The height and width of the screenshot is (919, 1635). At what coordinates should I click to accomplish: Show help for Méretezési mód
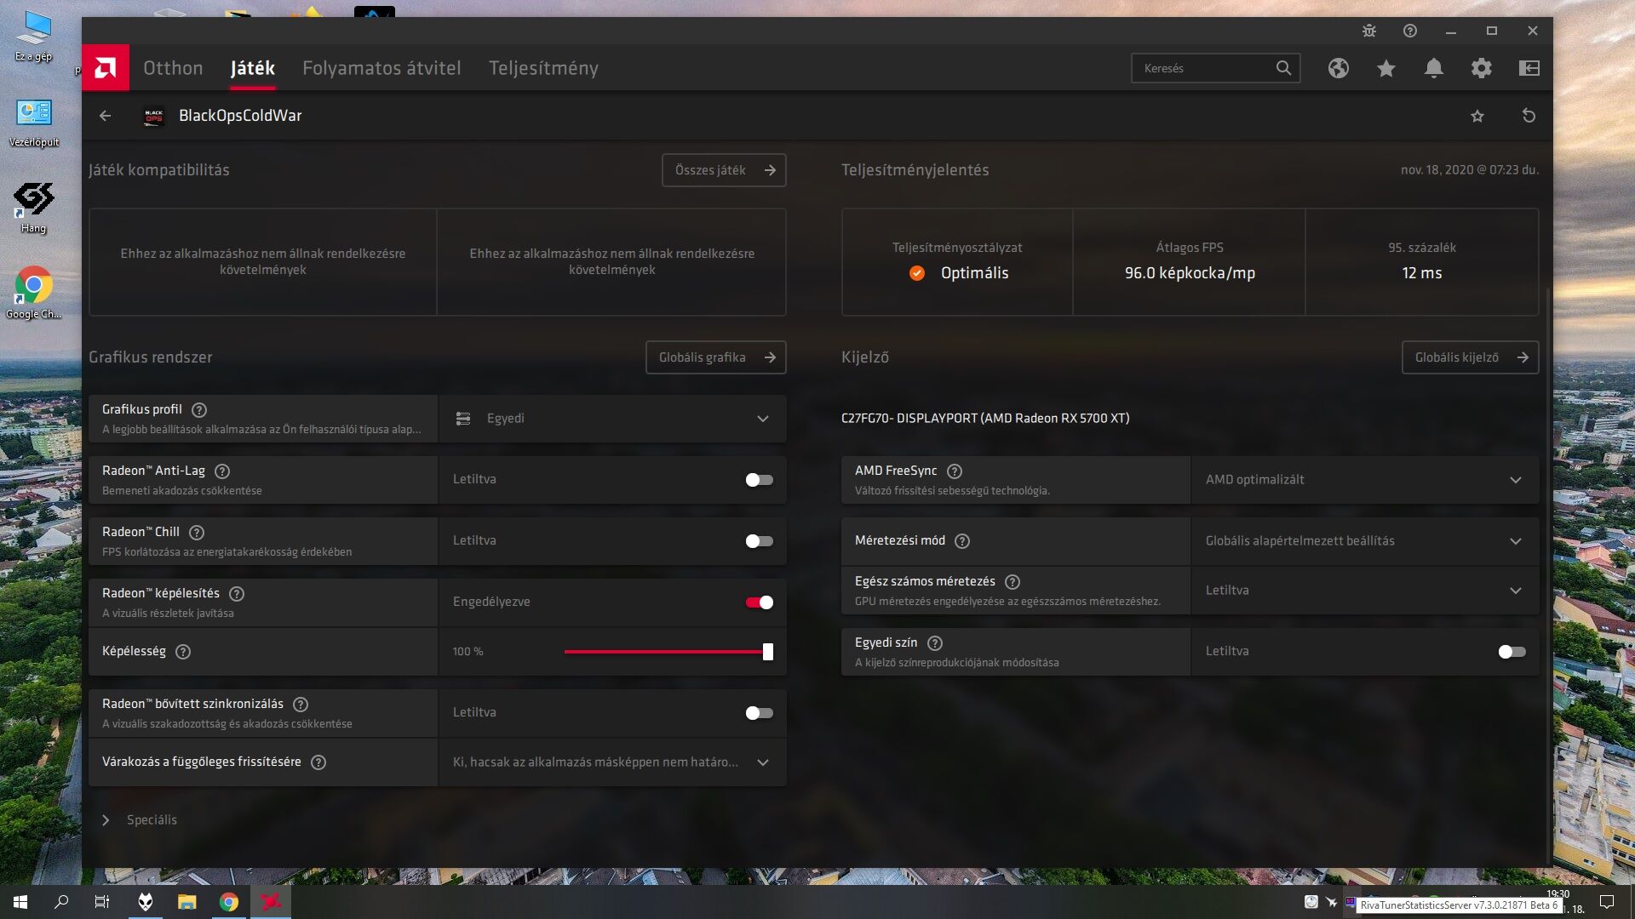tap(962, 541)
